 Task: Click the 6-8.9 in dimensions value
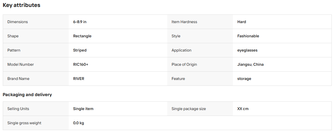[80, 22]
